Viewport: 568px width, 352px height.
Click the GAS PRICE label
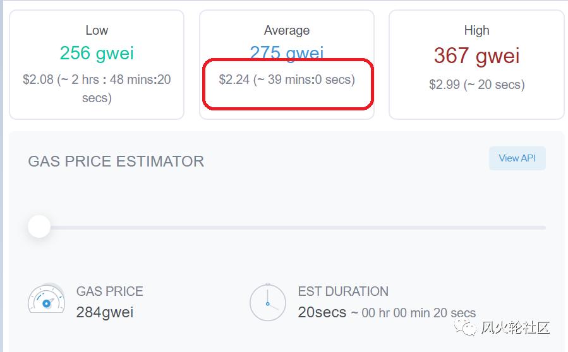pyautogui.click(x=110, y=291)
